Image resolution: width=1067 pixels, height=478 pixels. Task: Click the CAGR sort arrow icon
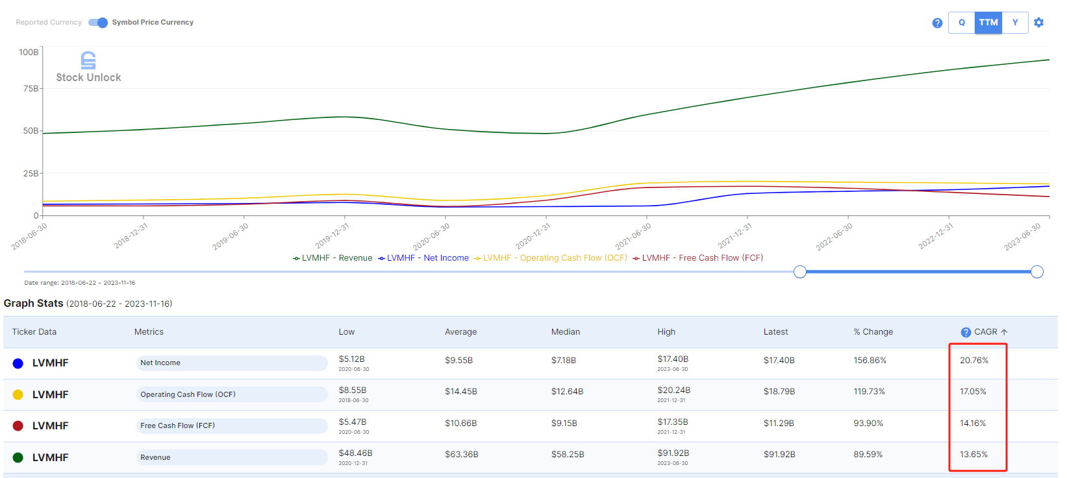click(1004, 332)
